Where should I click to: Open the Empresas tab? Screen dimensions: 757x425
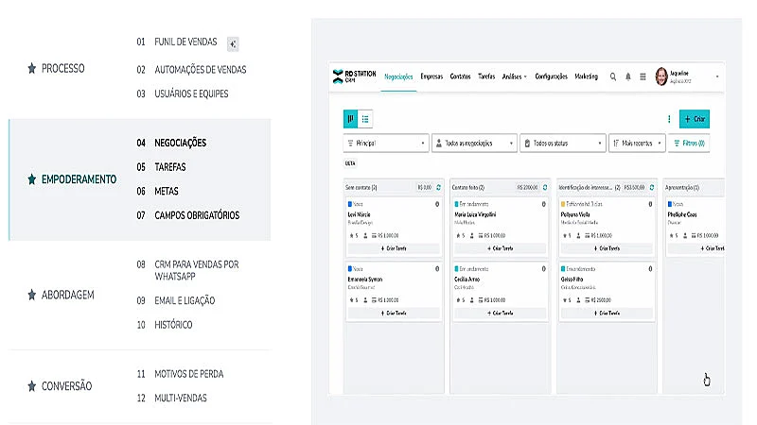click(431, 76)
